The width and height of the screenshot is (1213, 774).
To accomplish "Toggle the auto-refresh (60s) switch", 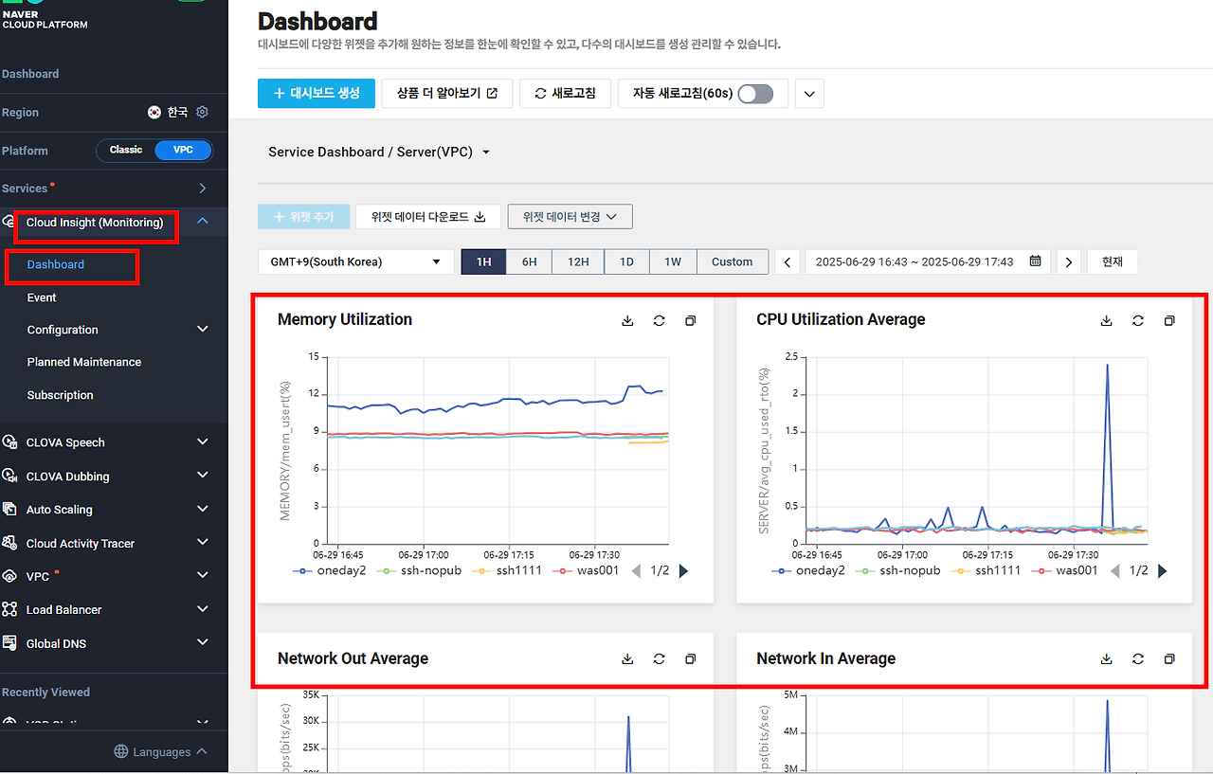I will [x=755, y=93].
